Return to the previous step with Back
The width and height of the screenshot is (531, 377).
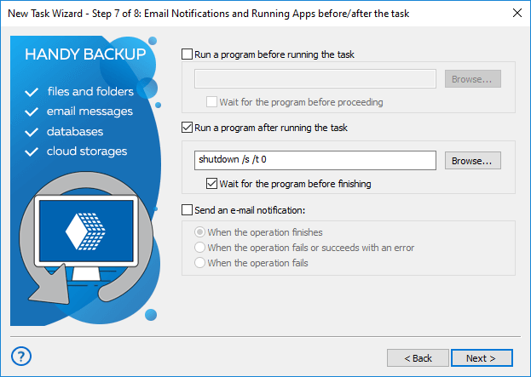tap(418, 357)
